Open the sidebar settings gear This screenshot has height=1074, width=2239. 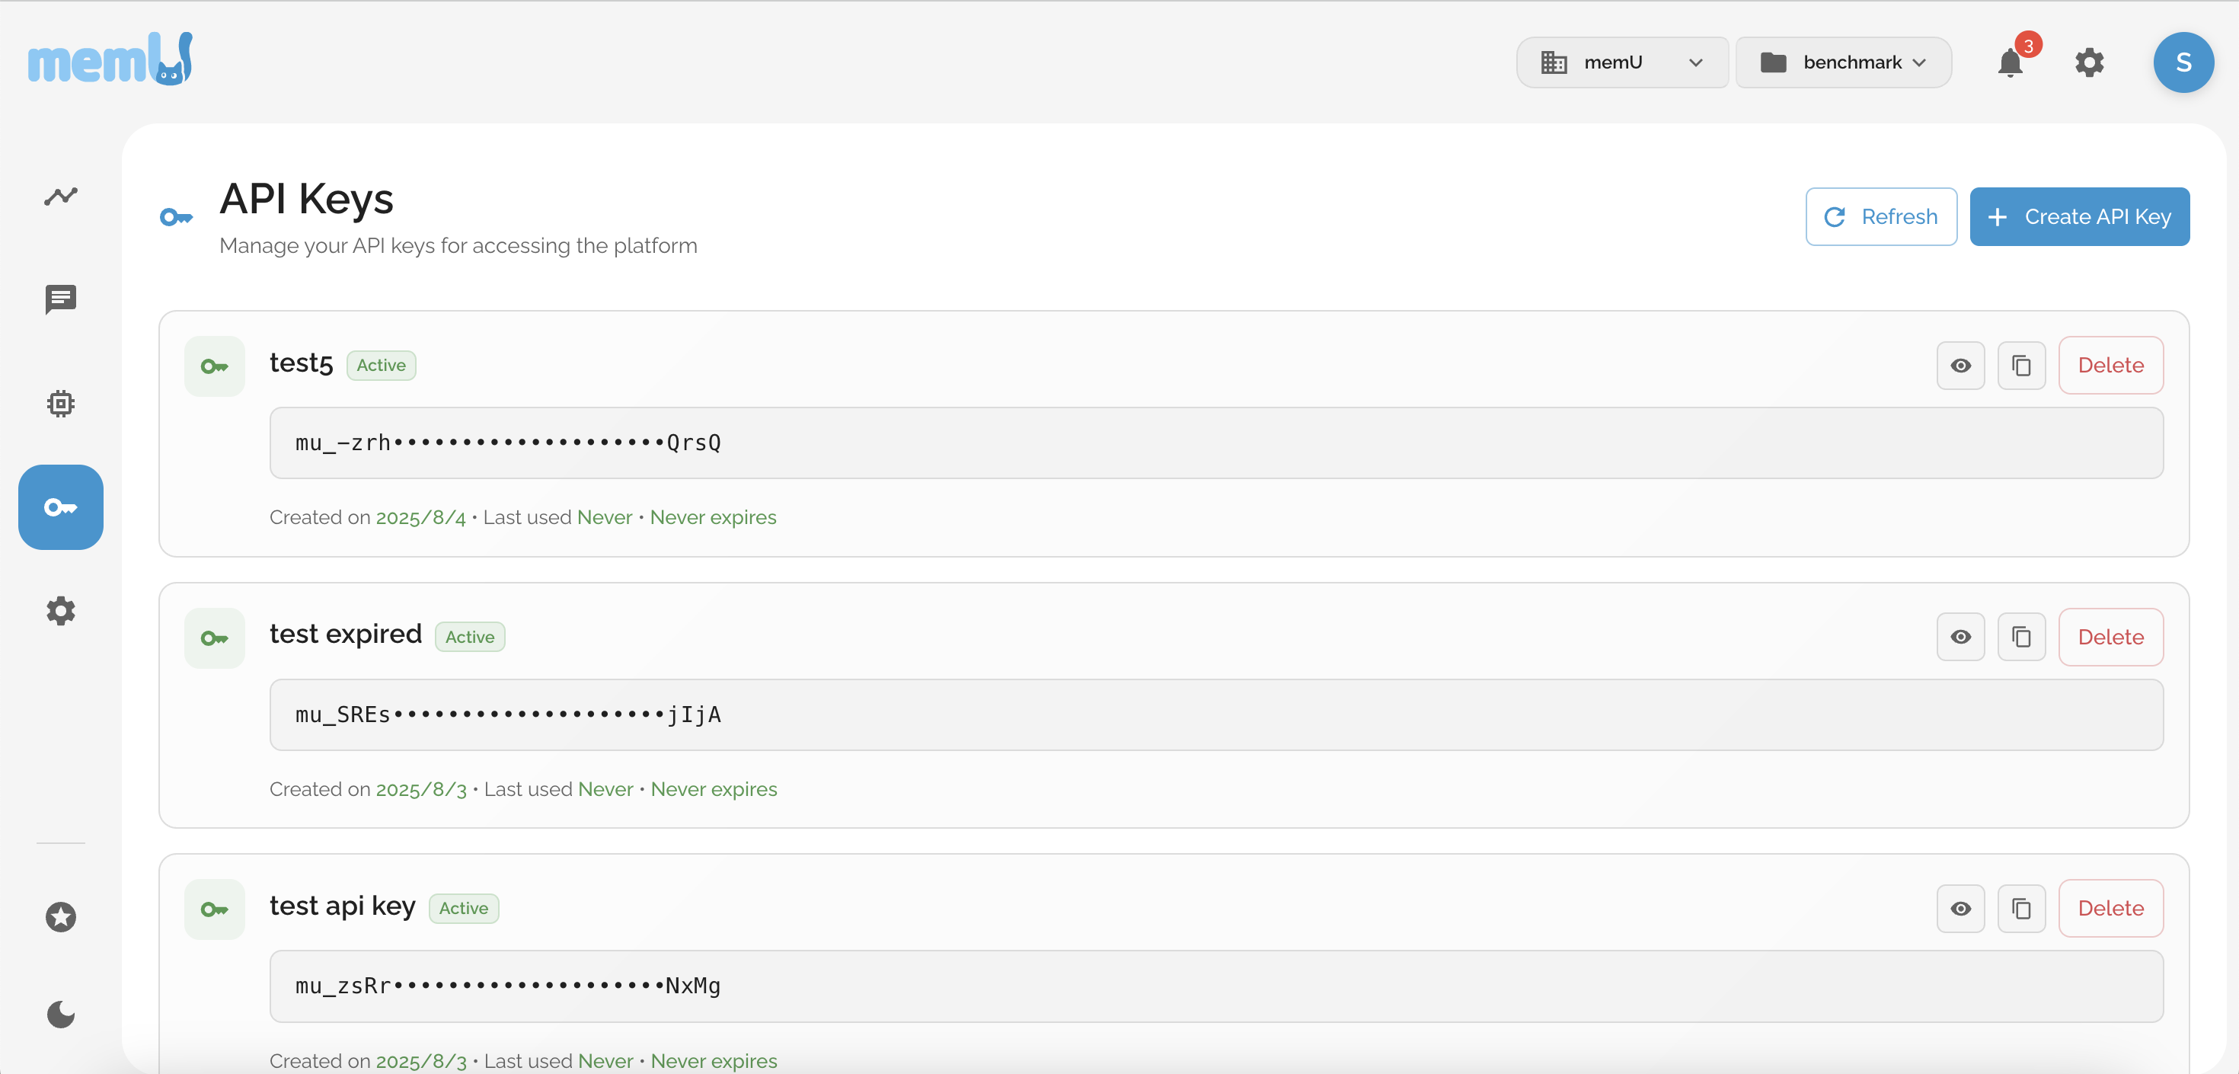pos(61,610)
